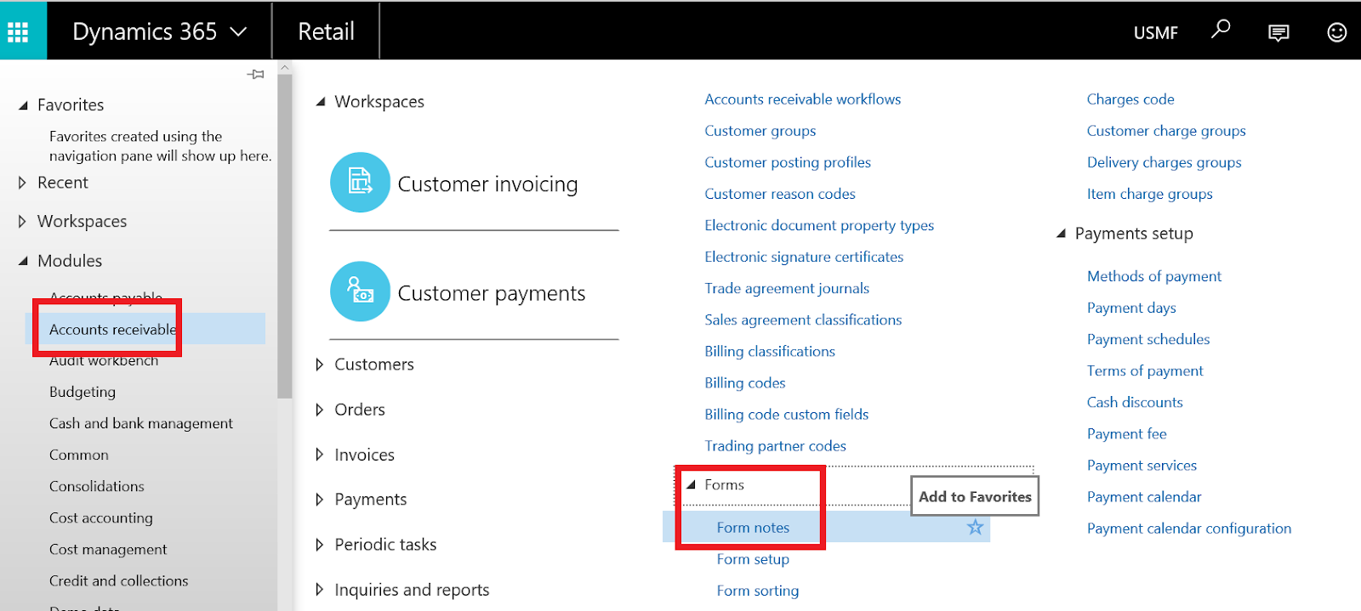Click the smiley feedback icon
1361x611 pixels.
(x=1336, y=32)
